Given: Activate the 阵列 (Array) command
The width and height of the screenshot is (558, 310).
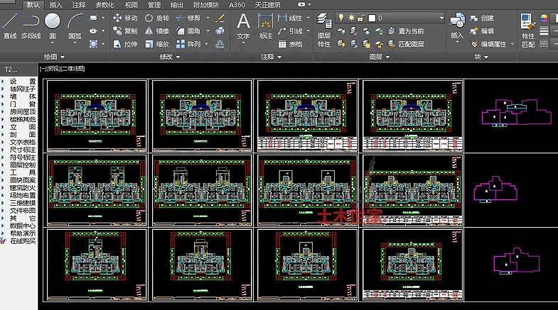Looking at the screenshot, I should (188, 44).
